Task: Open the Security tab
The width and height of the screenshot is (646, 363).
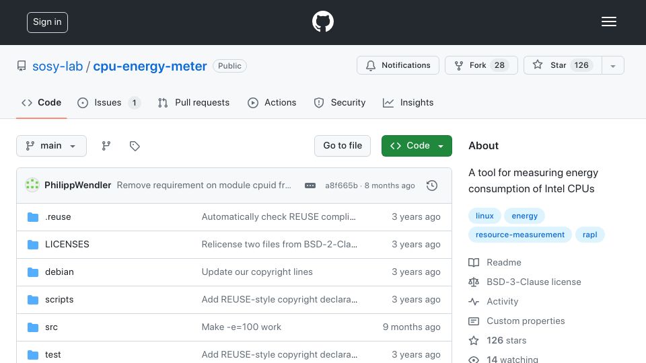Action: coord(340,102)
